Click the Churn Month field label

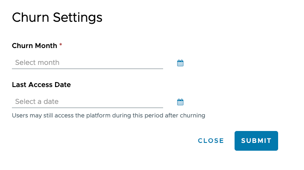(35, 46)
